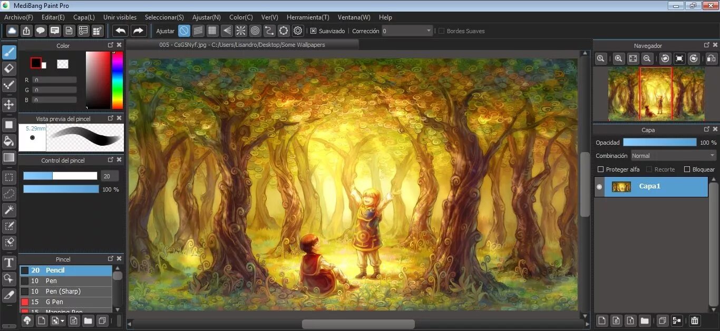Select the Magic Wand tool

click(x=9, y=210)
